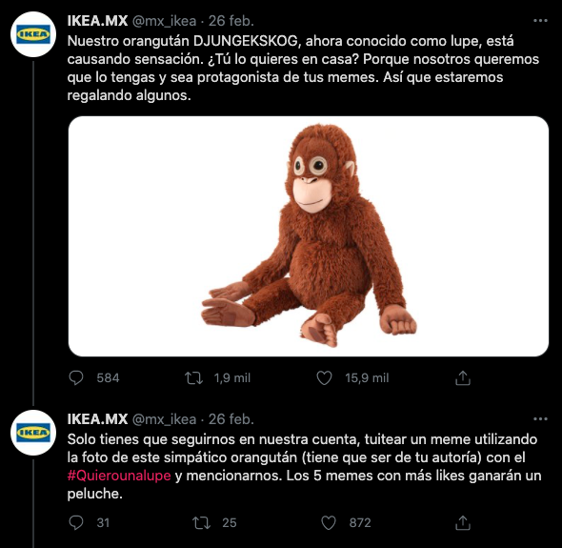
Task: Enlarge the orangutan plush toy image
Action: pos(309,236)
